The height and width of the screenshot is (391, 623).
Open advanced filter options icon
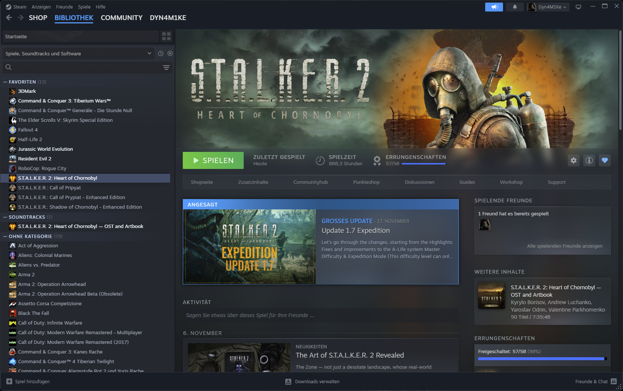[x=166, y=68]
